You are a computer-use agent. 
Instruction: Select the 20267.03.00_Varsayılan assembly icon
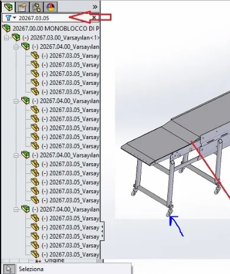(x=16, y=37)
